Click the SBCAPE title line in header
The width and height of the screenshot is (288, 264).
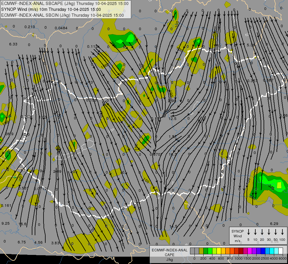(x=65, y=4)
